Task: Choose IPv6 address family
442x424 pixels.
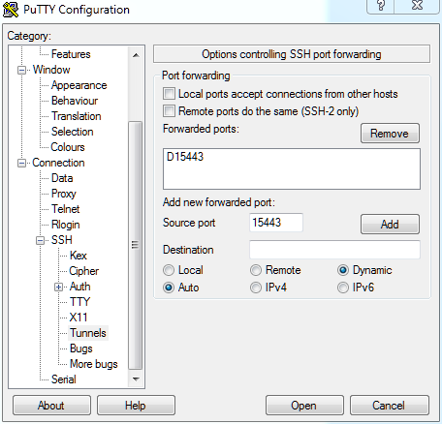Action: click(343, 288)
